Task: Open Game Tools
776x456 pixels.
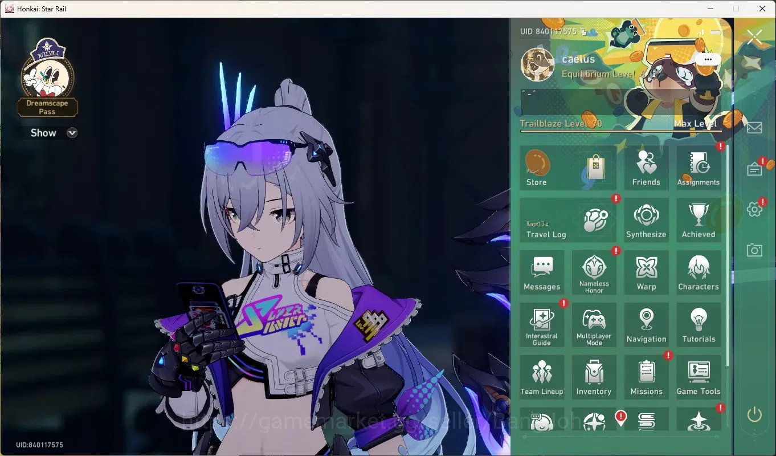Action: [699, 377]
